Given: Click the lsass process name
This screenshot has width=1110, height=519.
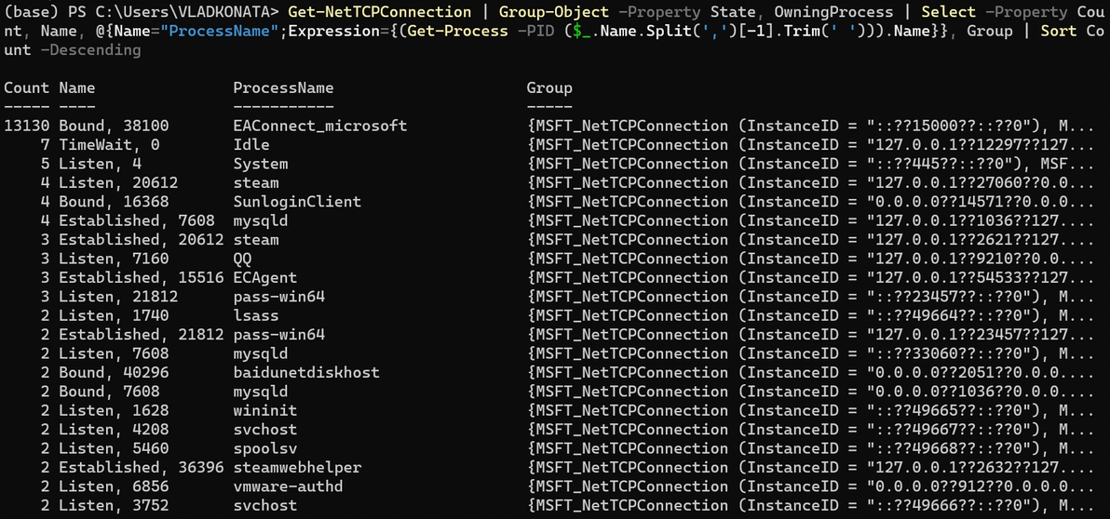Looking at the screenshot, I should [x=256, y=315].
